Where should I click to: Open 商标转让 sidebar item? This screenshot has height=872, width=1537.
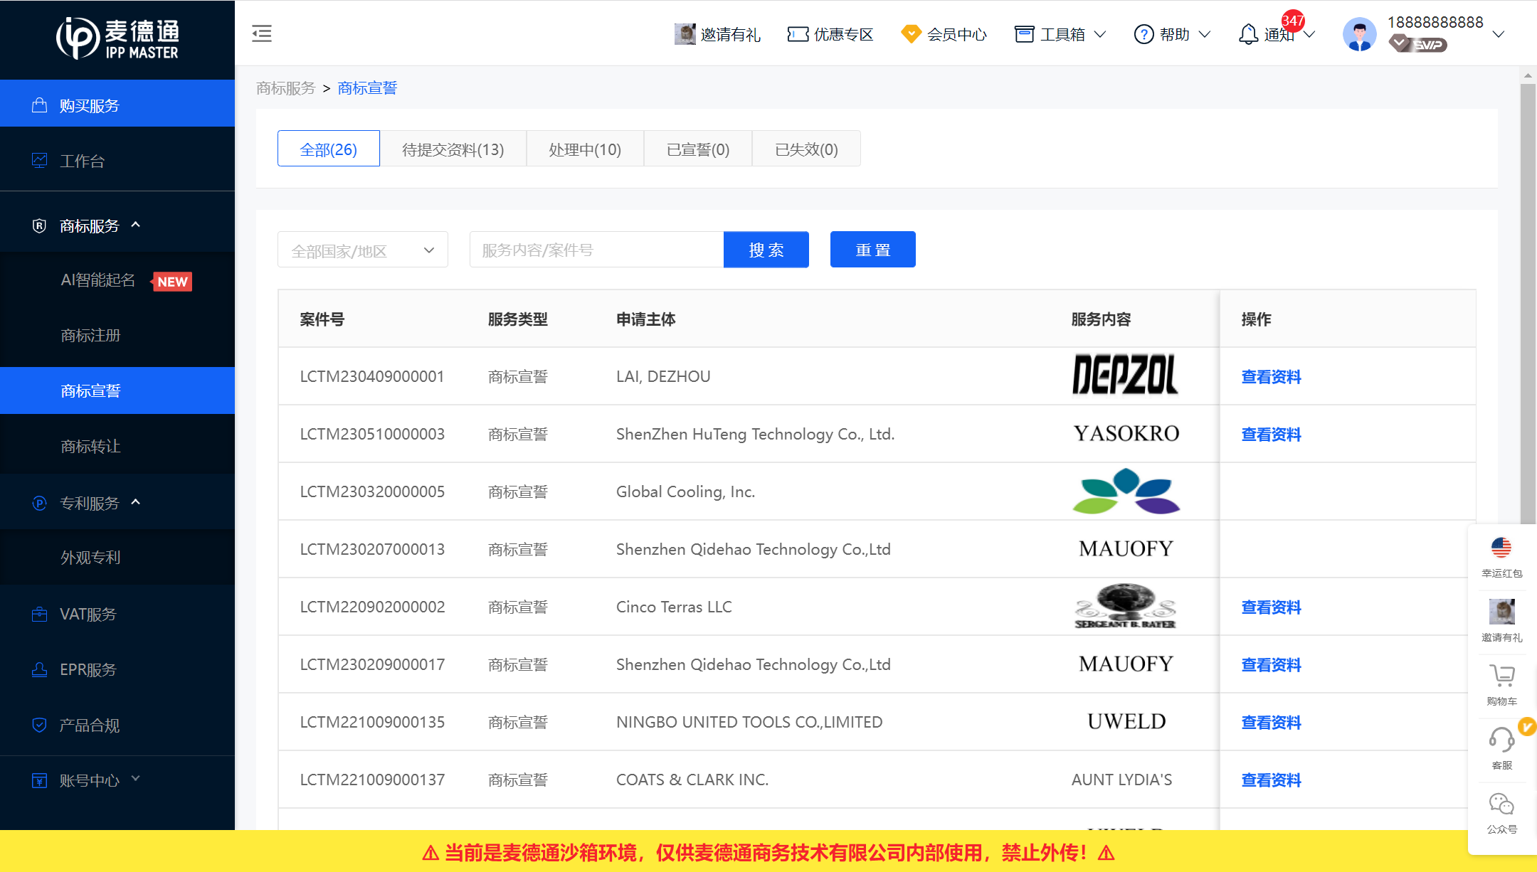(117, 446)
